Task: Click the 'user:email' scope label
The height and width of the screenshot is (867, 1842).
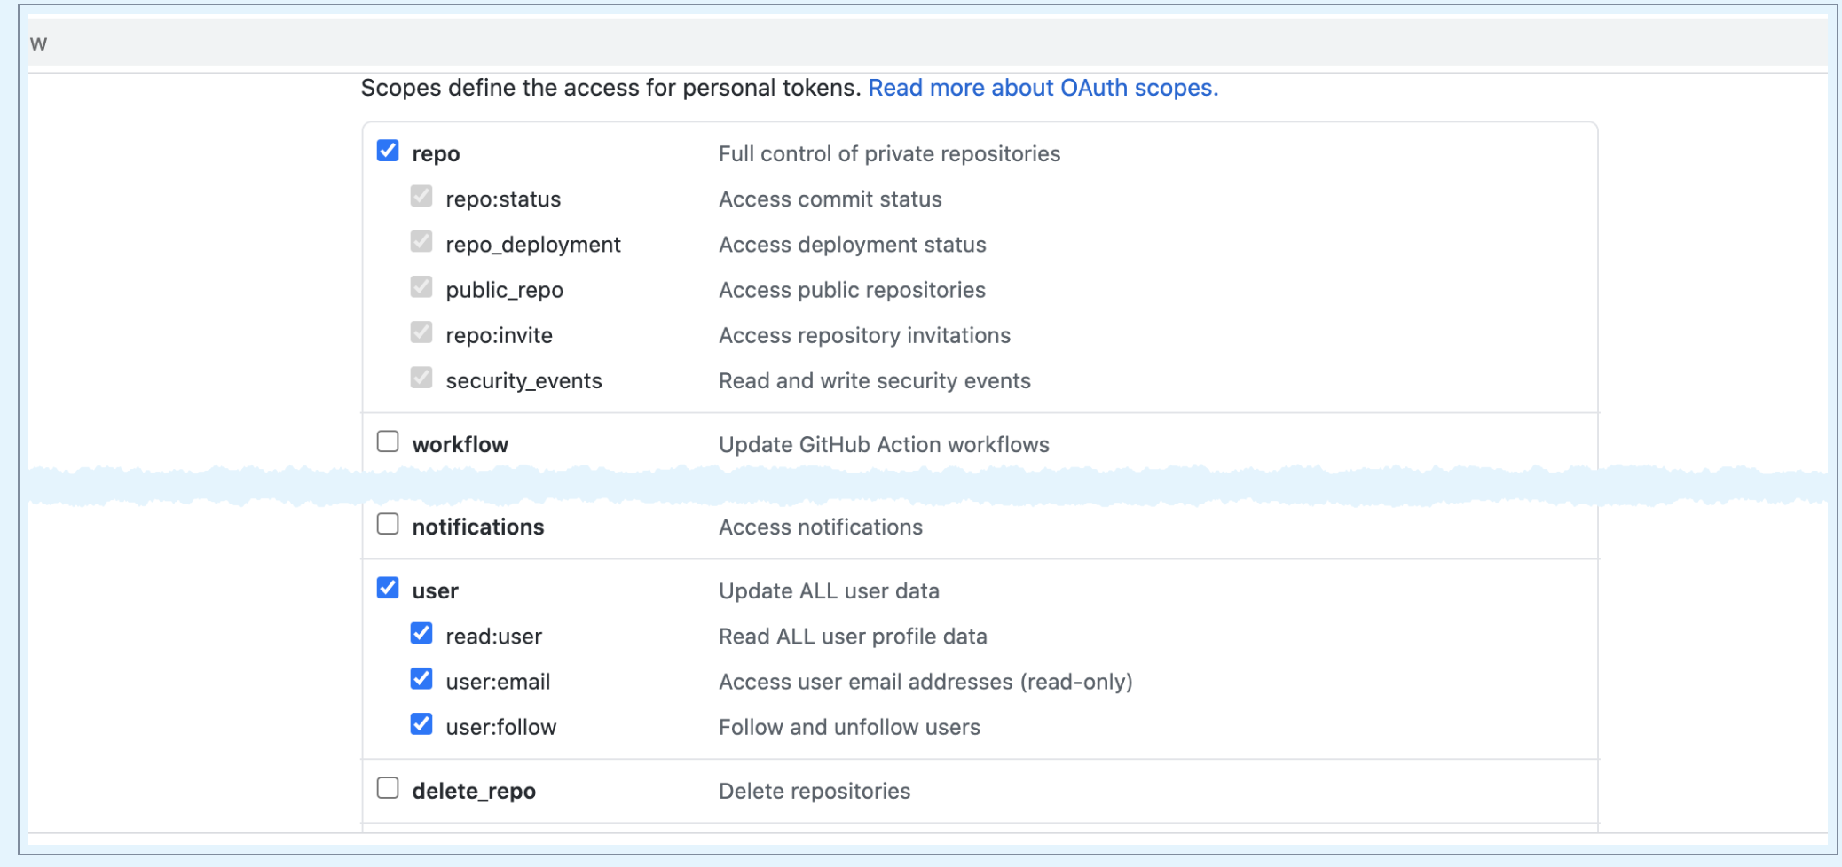Action: [x=498, y=683]
